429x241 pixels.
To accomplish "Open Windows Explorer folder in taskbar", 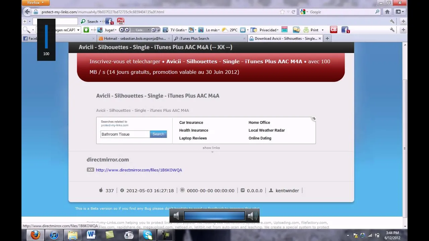I will pyautogui.click(x=73, y=235).
